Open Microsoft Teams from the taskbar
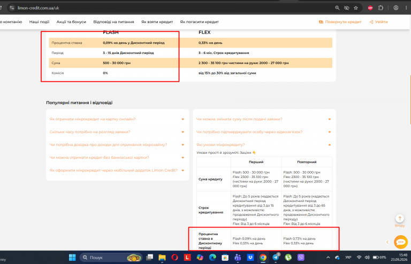 point(238,258)
